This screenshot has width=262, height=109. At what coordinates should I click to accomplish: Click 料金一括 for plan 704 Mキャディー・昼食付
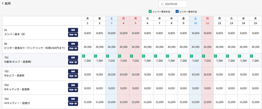(73, 104)
